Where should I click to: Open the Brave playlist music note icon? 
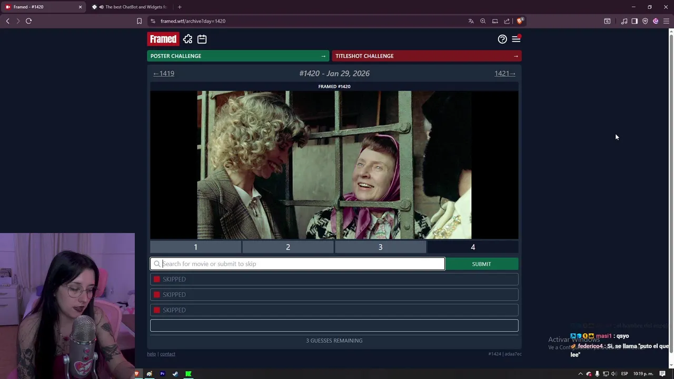[x=624, y=21]
